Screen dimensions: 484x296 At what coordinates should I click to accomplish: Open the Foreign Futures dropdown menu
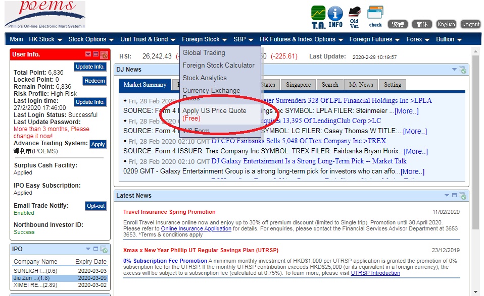[374, 39]
